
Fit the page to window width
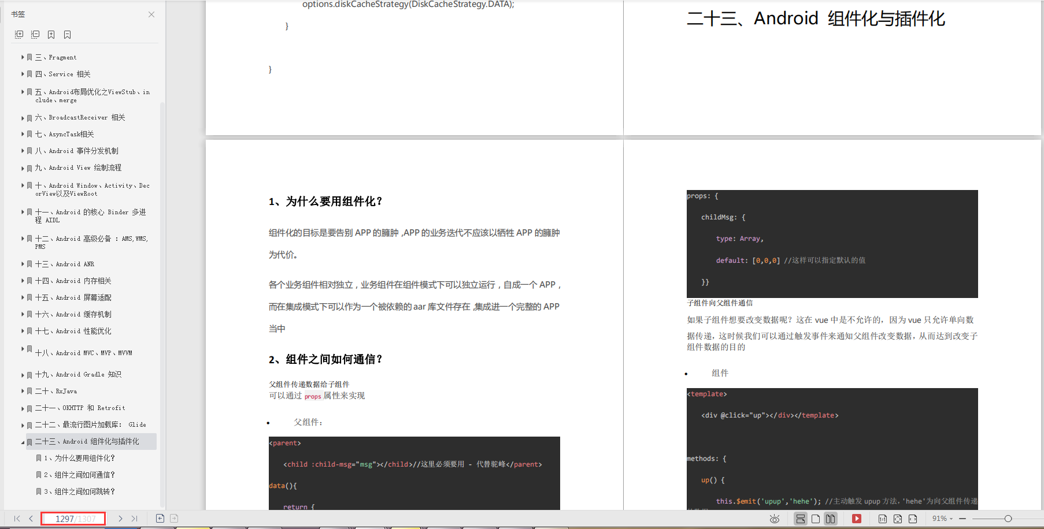913,519
